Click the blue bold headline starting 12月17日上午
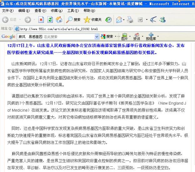Viewport: 195px width, 172px height. [96, 49]
